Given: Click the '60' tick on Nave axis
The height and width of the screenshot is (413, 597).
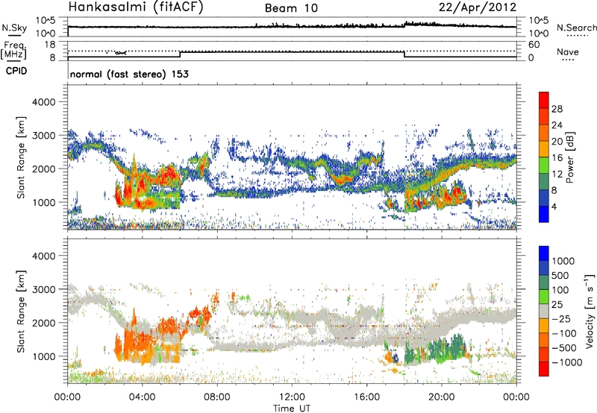Looking at the screenshot, I should (534, 45).
